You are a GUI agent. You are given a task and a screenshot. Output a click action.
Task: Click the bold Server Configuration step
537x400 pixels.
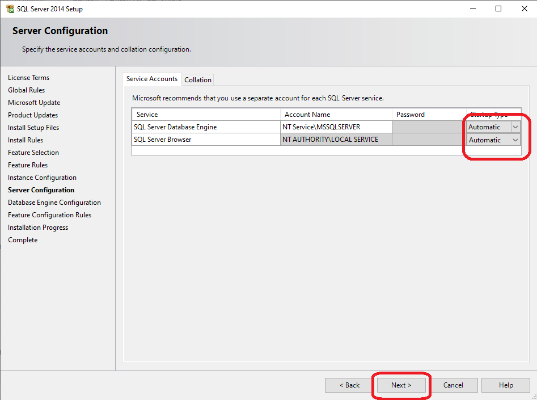41,190
